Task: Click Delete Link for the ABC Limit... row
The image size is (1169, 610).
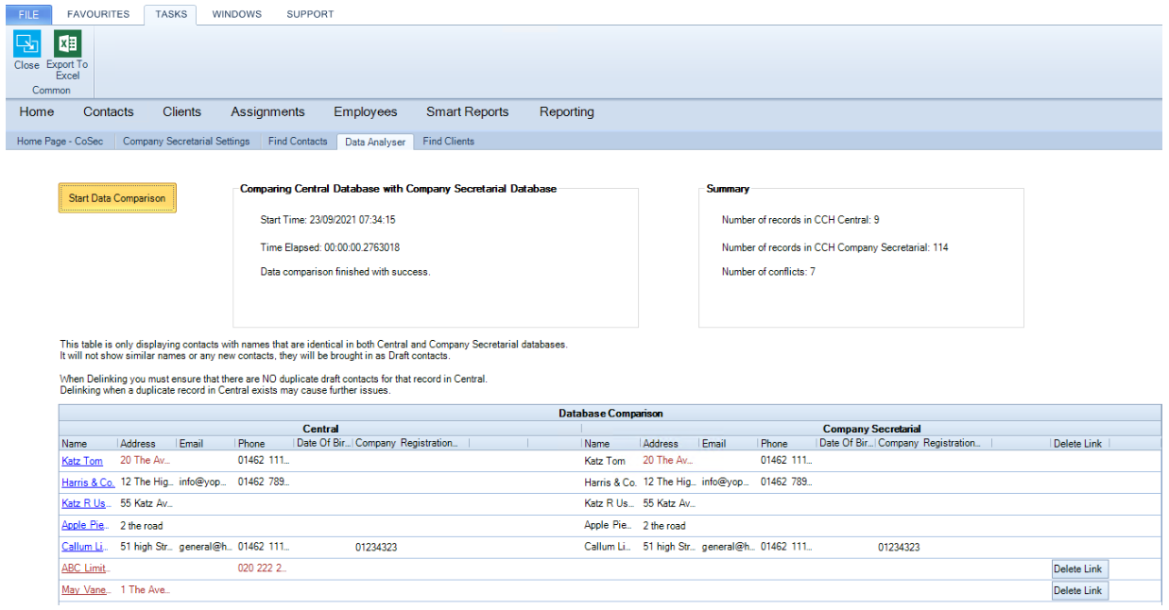Action: (1078, 569)
